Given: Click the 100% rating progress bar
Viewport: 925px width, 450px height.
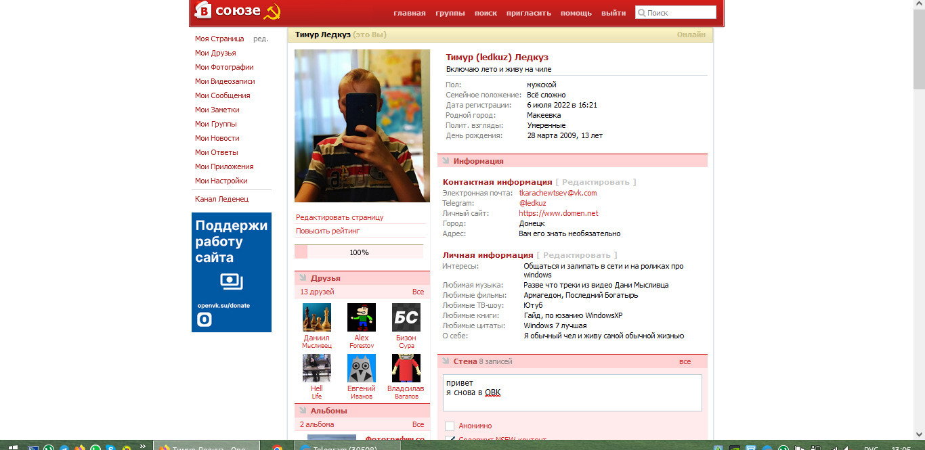Looking at the screenshot, I should coord(359,252).
